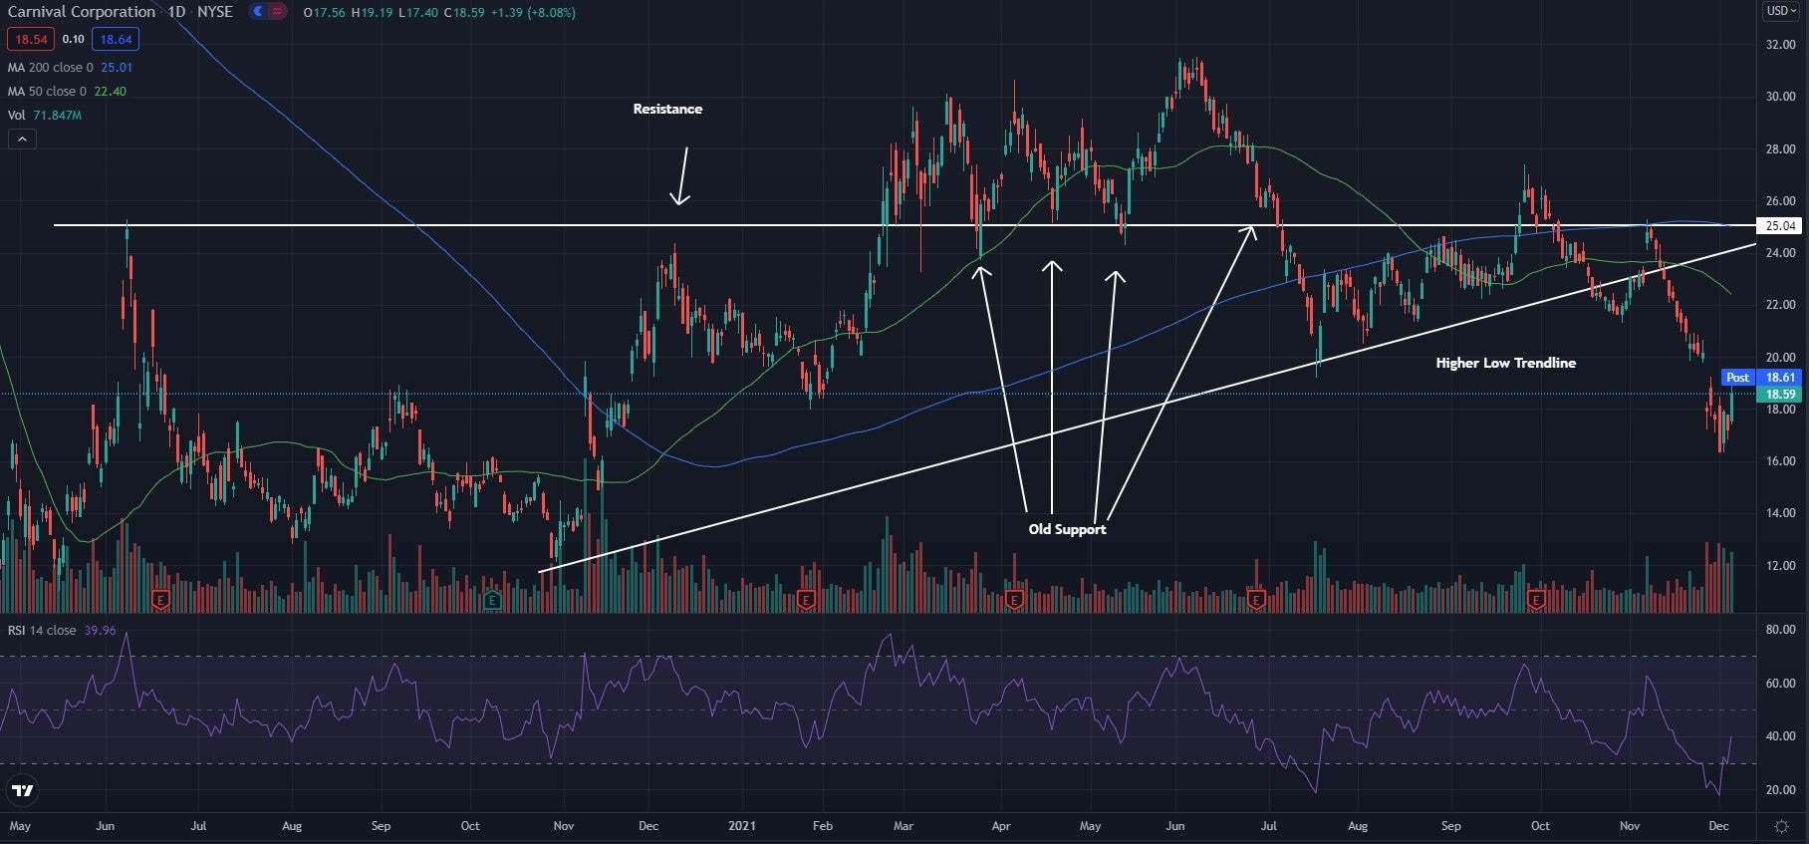
Task: Click the June 2020 earnings E marker
Action: point(160,600)
